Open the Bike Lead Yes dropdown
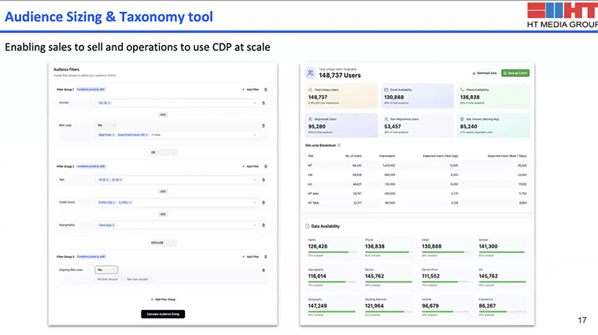Image resolution: width=598 pixels, height=335 pixels. coord(106,125)
